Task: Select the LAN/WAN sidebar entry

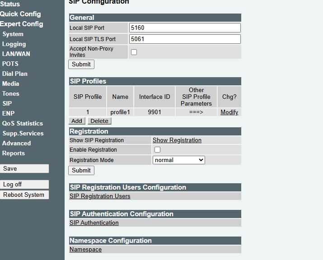Action: pyautogui.click(x=16, y=54)
